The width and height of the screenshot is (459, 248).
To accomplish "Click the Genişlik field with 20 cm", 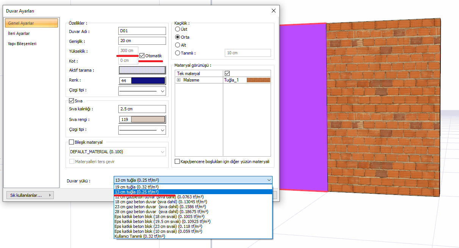I will coord(142,41).
